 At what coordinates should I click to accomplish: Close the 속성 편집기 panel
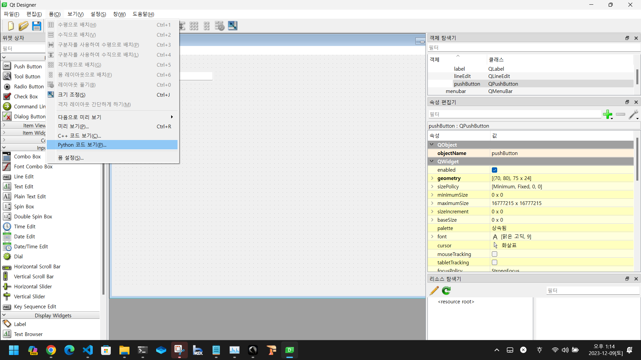click(x=636, y=102)
